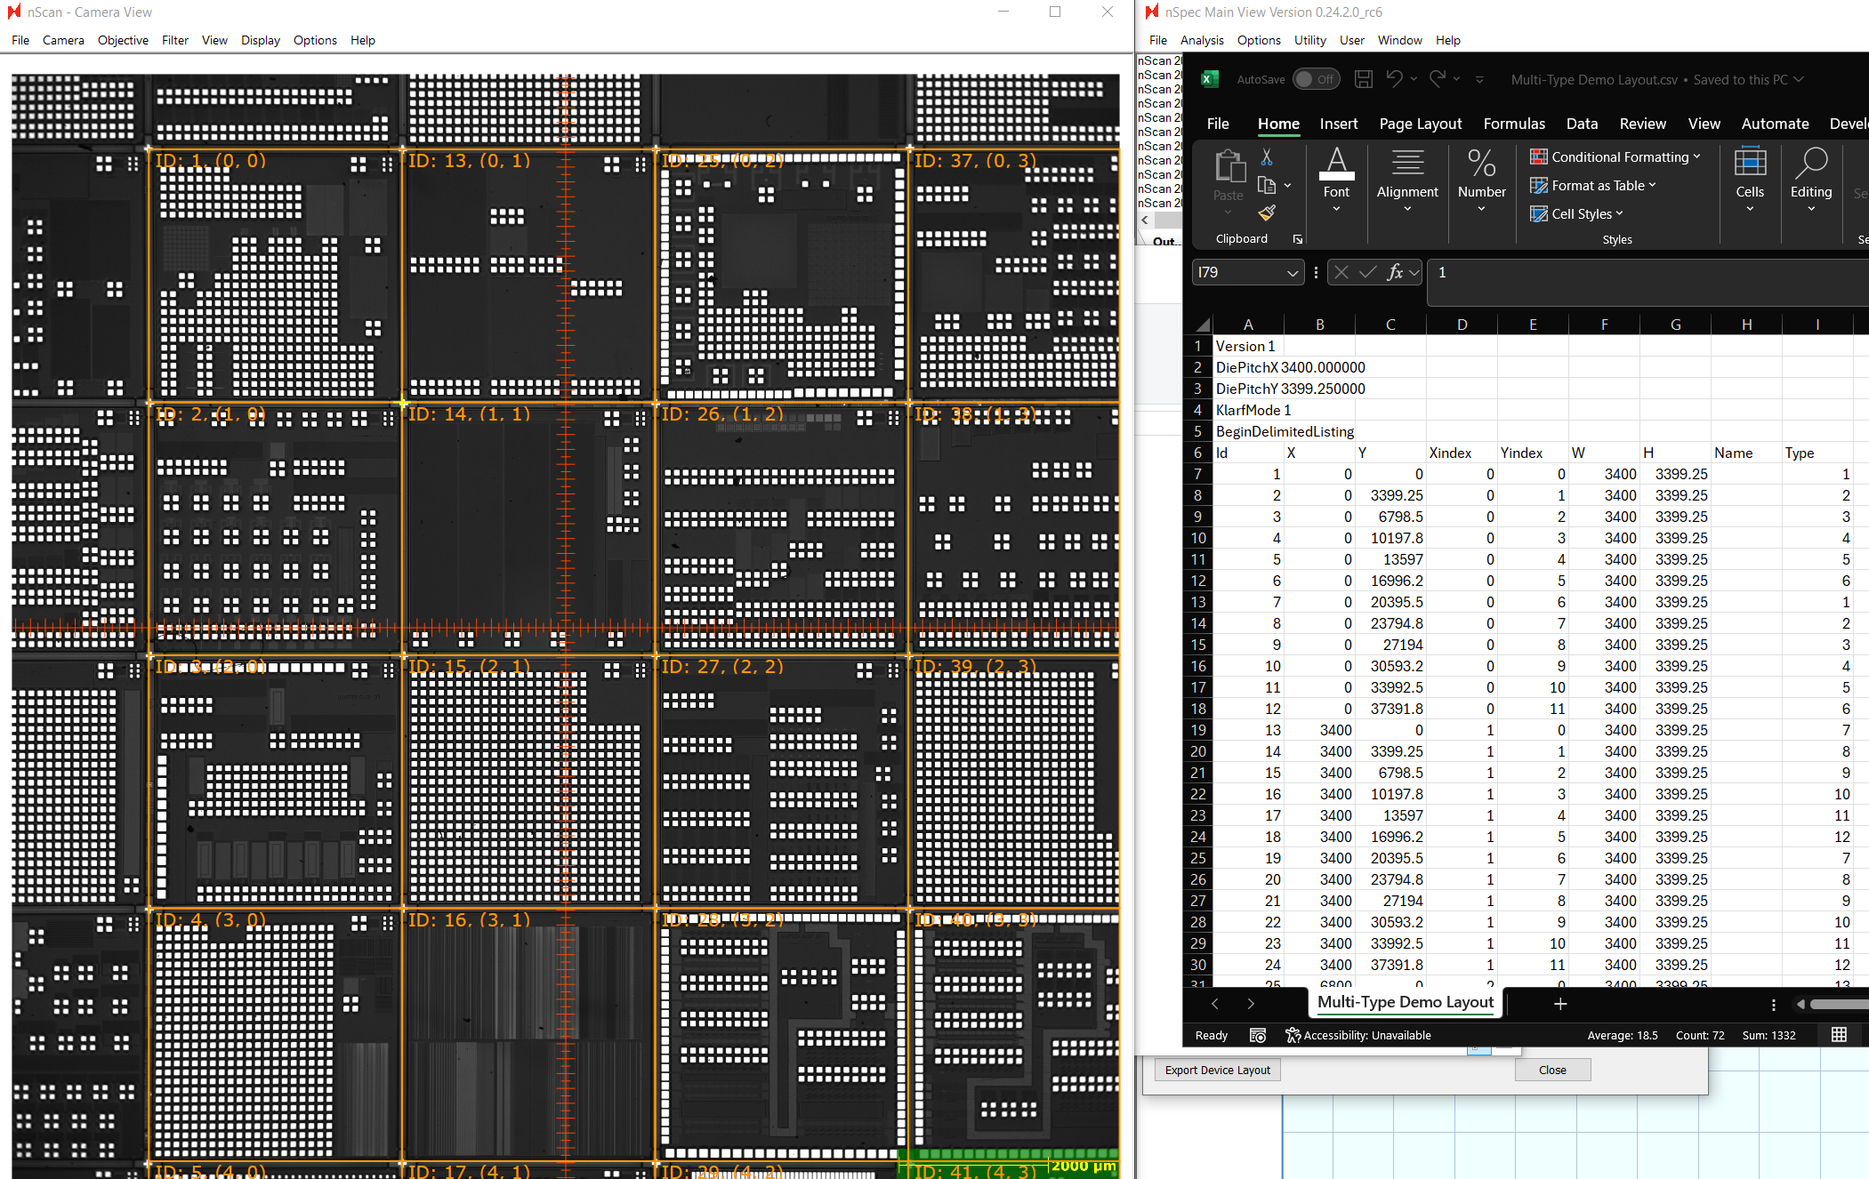Click the Close button in dialog
The image size is (1869, 1179).
1551,1070
